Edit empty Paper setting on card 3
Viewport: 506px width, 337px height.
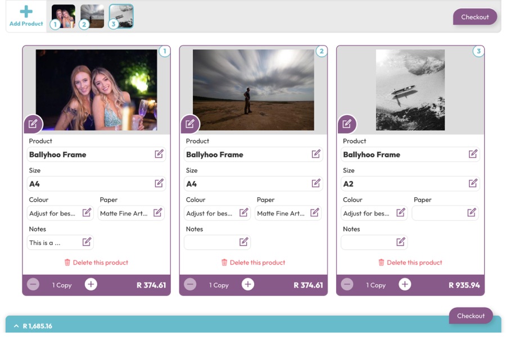click(x=472, y=212)
